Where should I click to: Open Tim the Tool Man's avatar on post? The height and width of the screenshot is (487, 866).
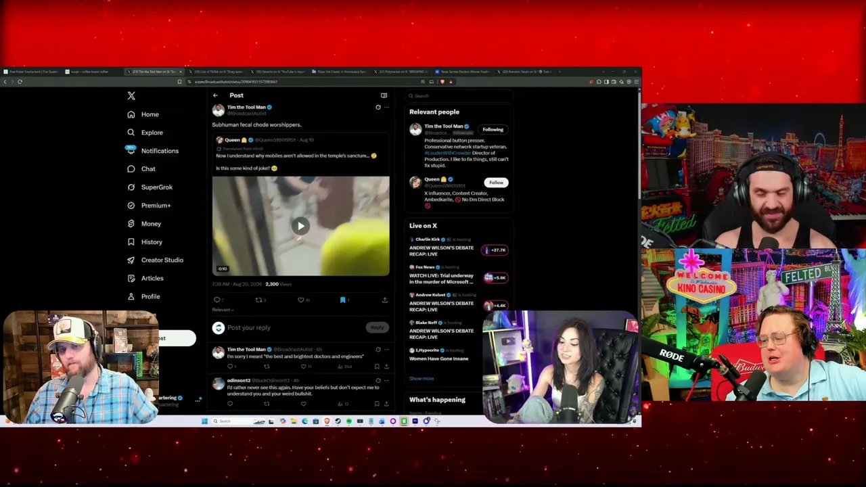[218, 110]
